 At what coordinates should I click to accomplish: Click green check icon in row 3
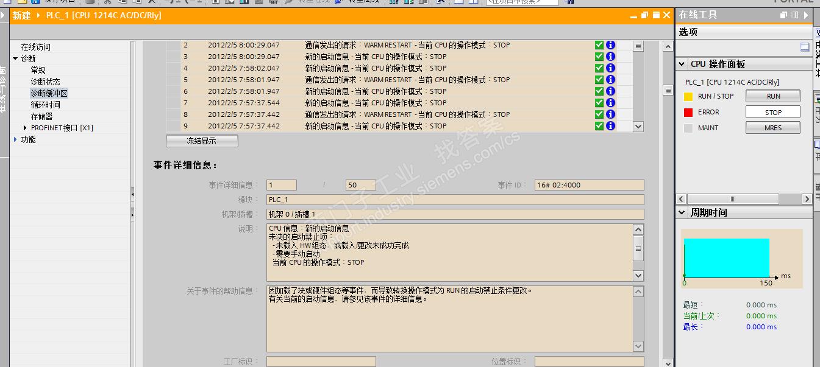599,57
